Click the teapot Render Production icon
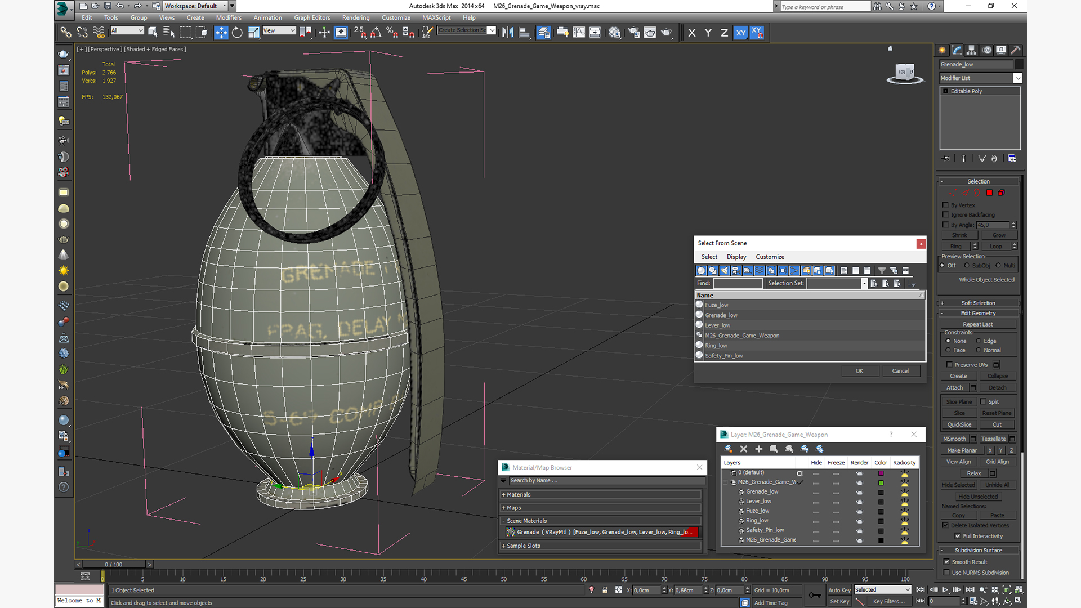Image resolution: width=1081 pixels, height=608 pixels. pos(666,33)
